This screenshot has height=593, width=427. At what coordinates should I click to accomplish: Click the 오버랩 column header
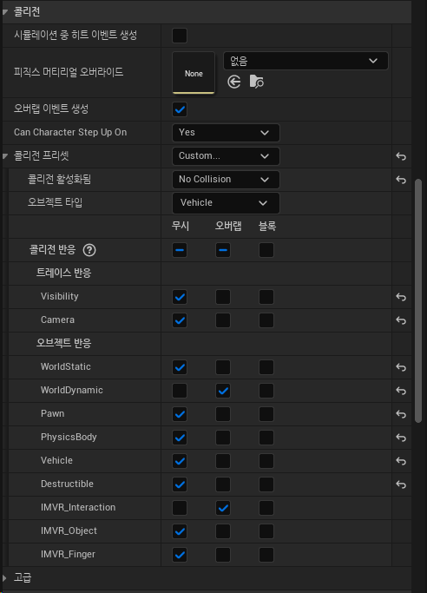[228, 226]
